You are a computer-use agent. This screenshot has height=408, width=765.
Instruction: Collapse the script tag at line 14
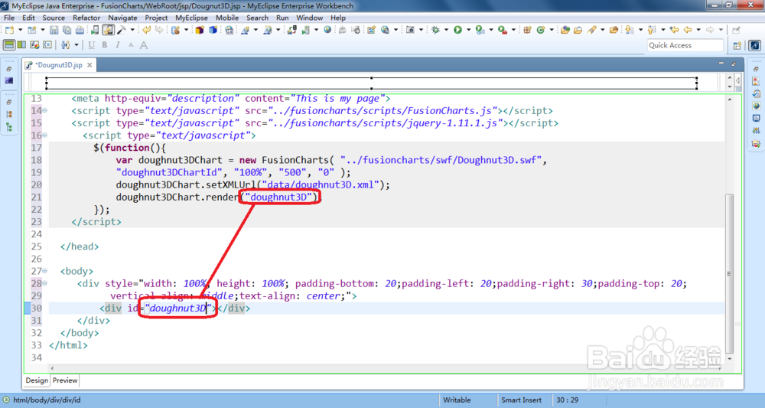click(45, 110)
